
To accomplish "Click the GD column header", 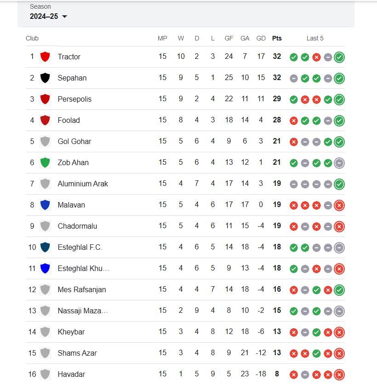I will tap(261, 38).
